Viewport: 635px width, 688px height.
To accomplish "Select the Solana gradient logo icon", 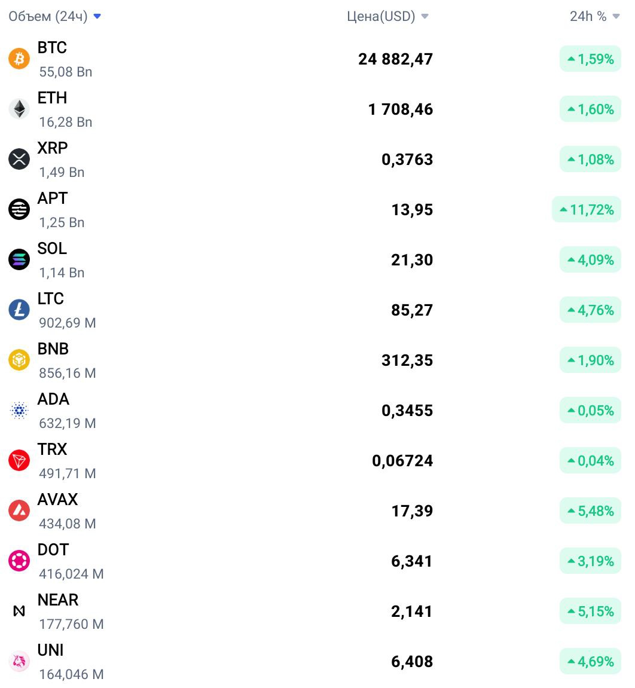I will [19, 259].
